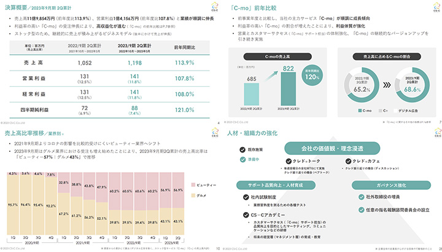This screenshot has width=442, height=252.
Task: Click the 60.5% bar segment label
Action: (127, 191)
